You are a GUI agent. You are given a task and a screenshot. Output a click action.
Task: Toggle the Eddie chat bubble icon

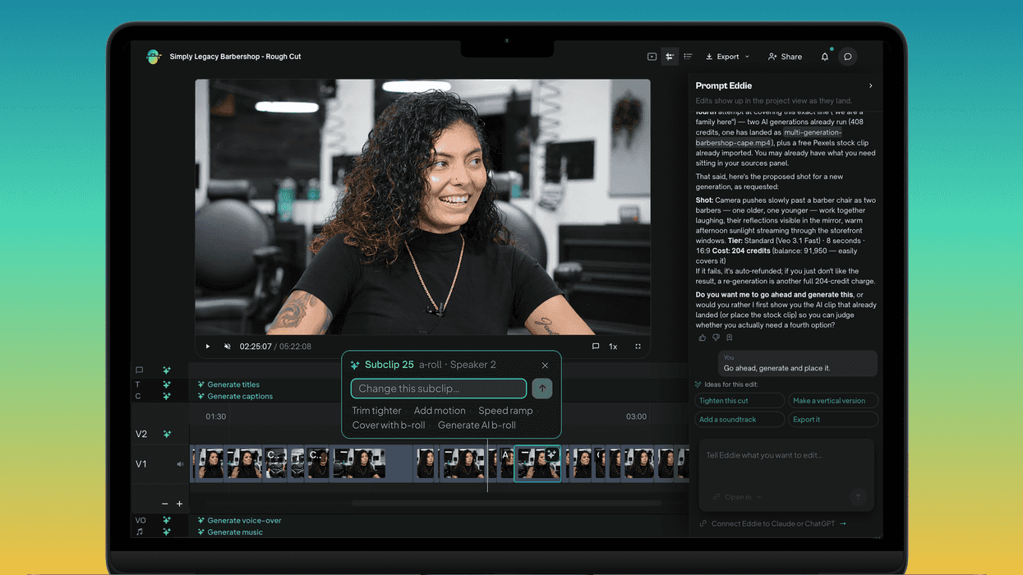pyautogui.click(x=847, y=57)
